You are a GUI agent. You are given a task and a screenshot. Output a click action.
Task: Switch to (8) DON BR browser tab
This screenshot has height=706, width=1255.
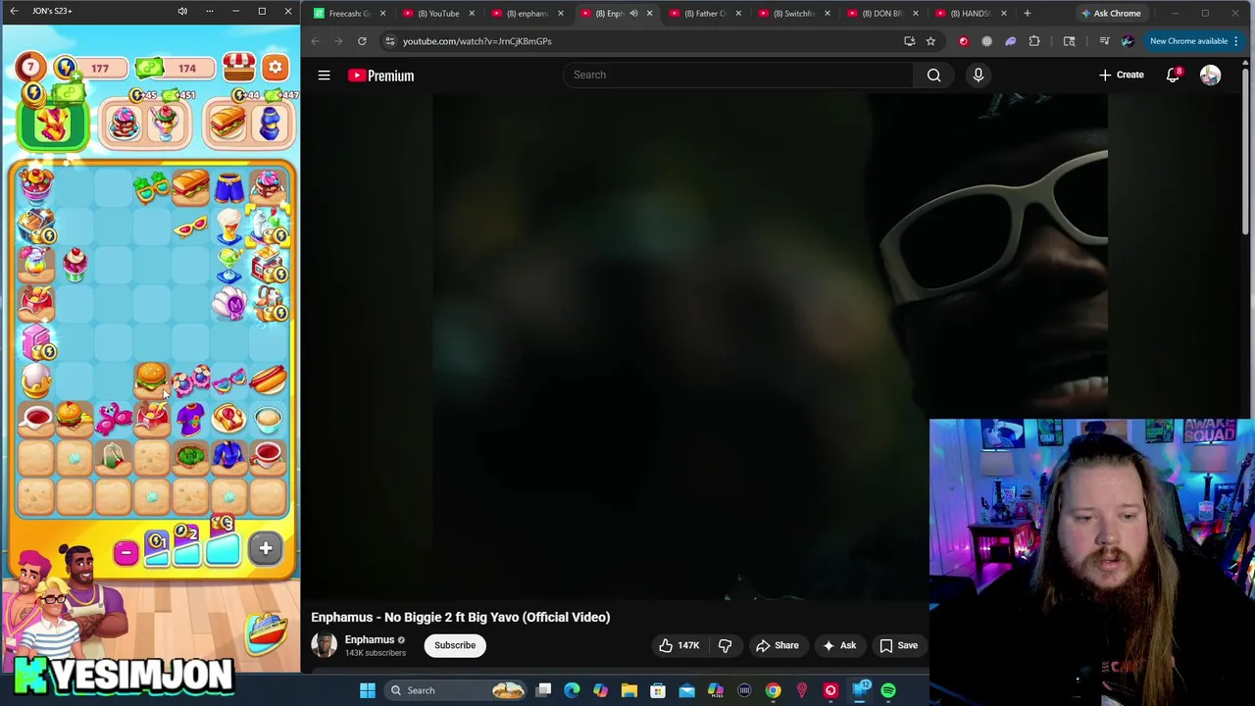(x=882, y=14)
